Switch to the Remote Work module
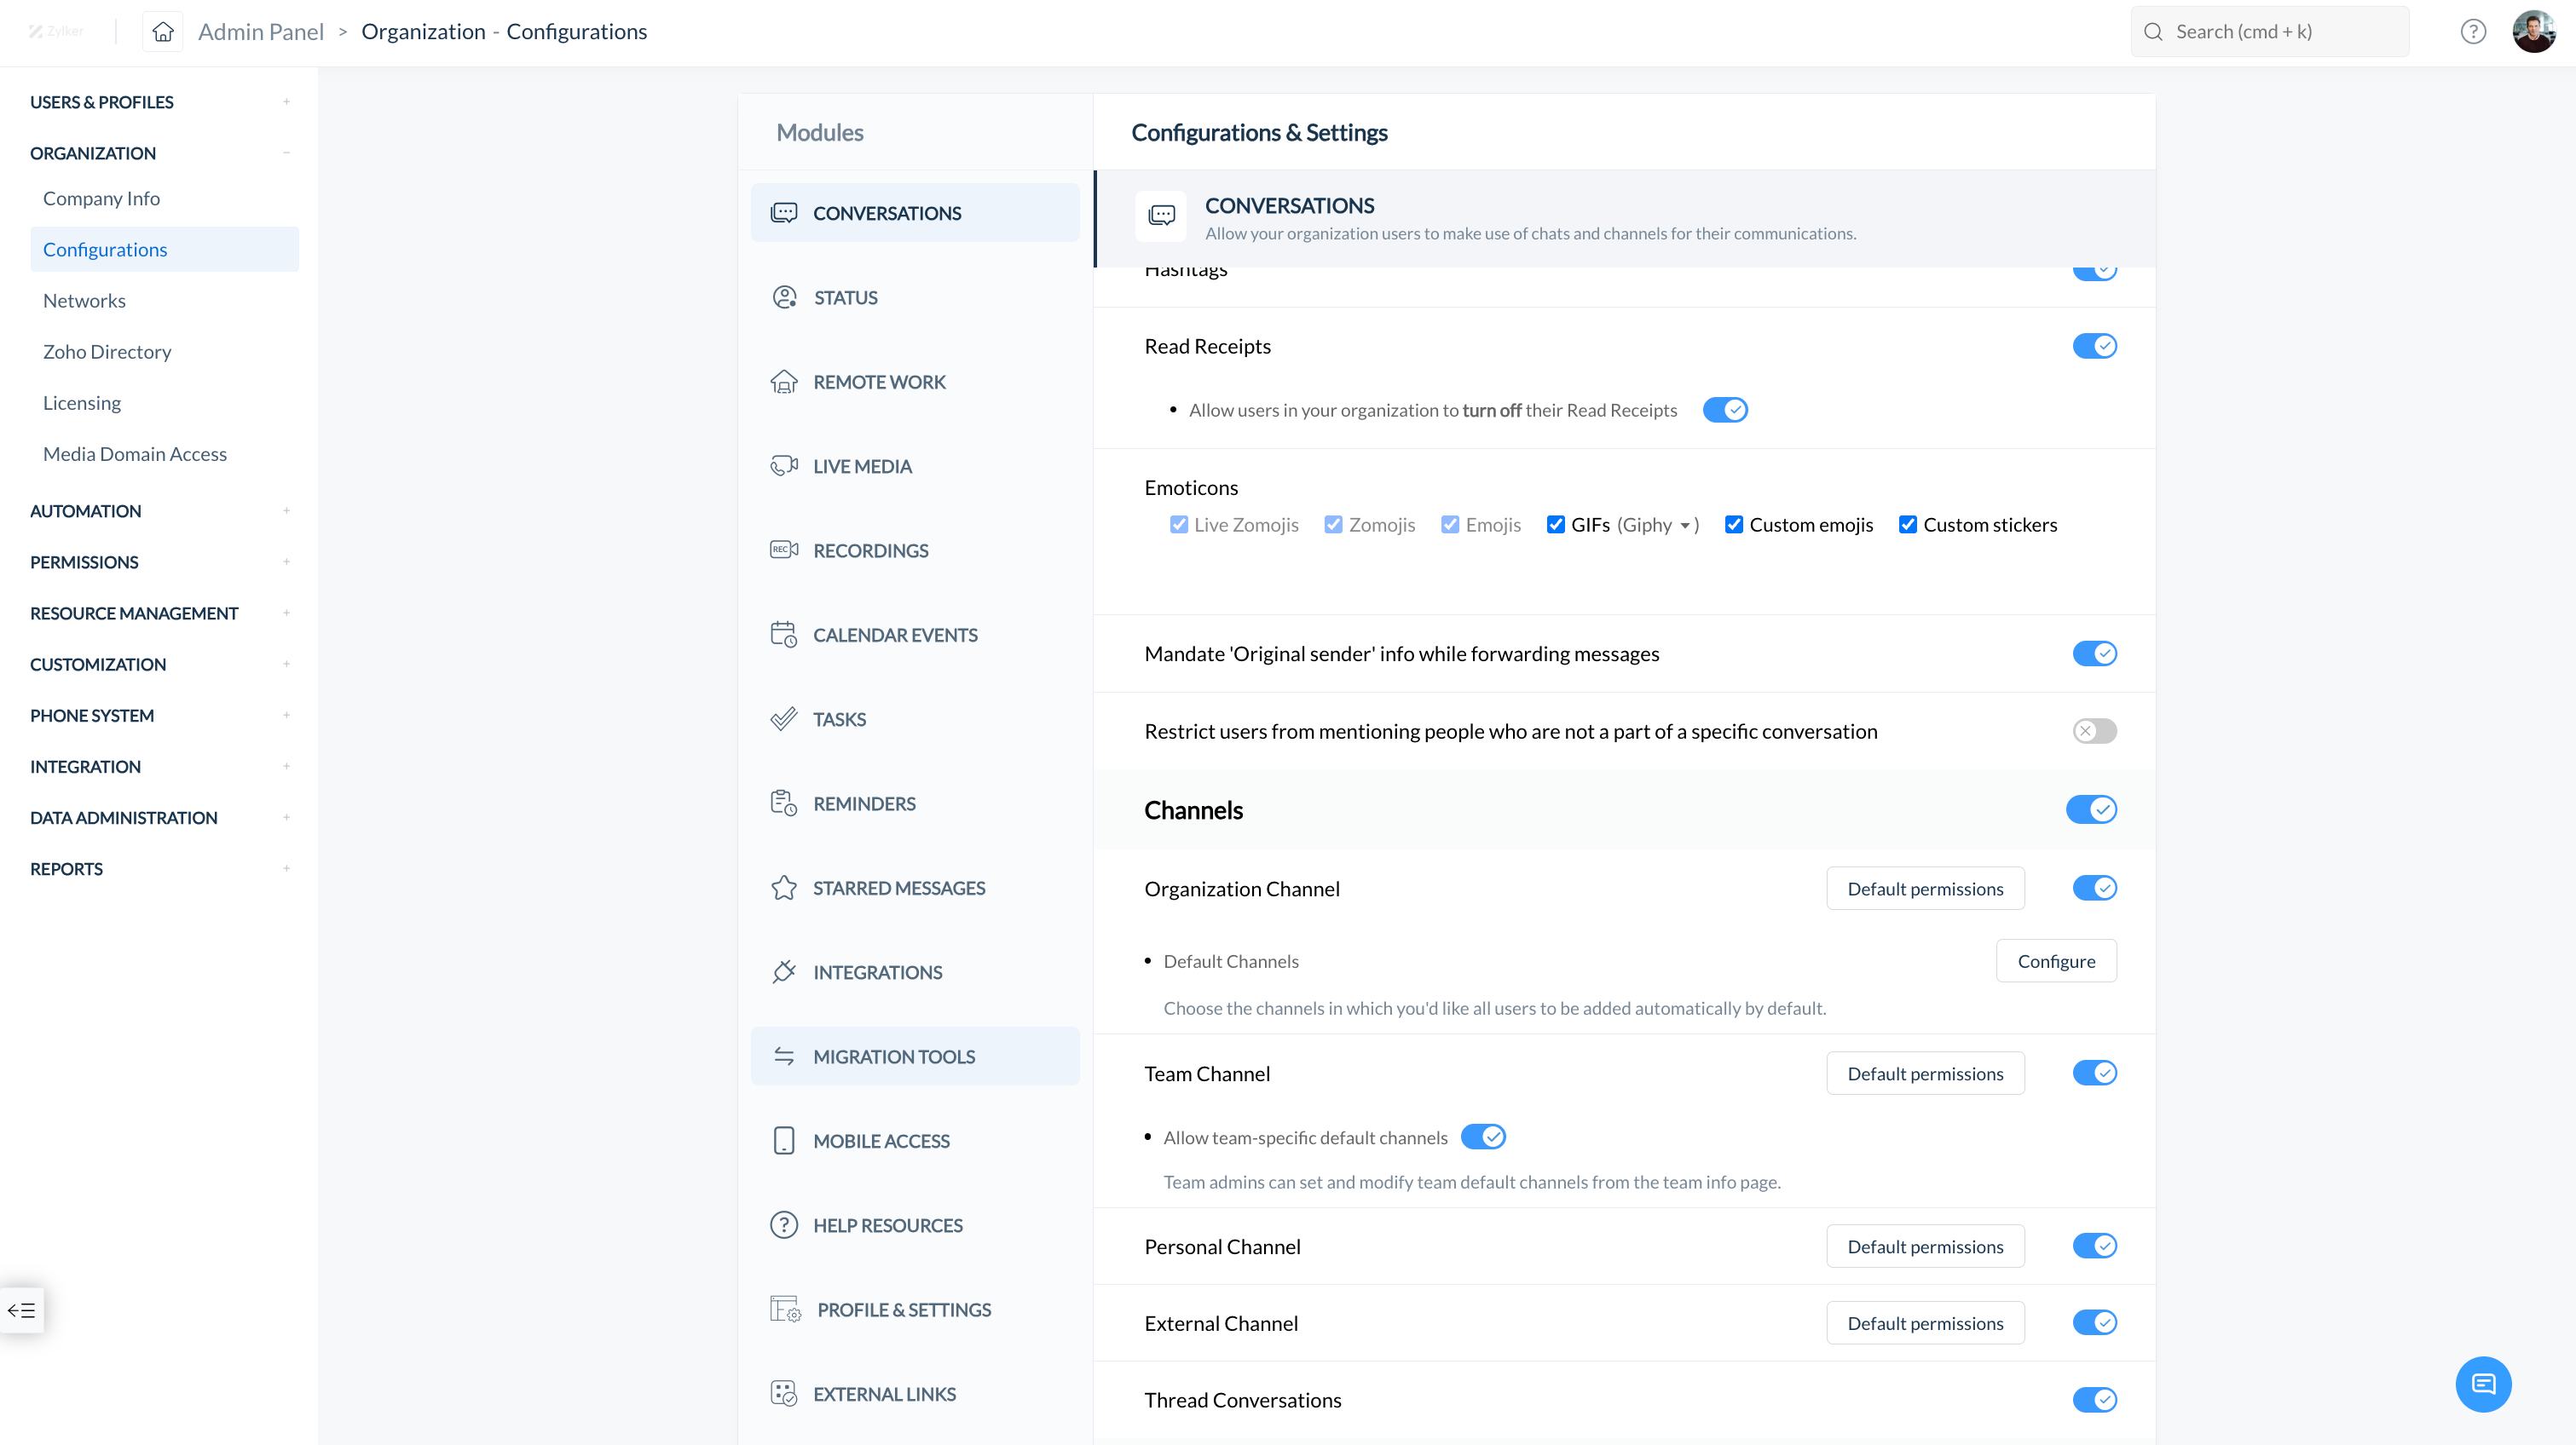 point(878,382)
